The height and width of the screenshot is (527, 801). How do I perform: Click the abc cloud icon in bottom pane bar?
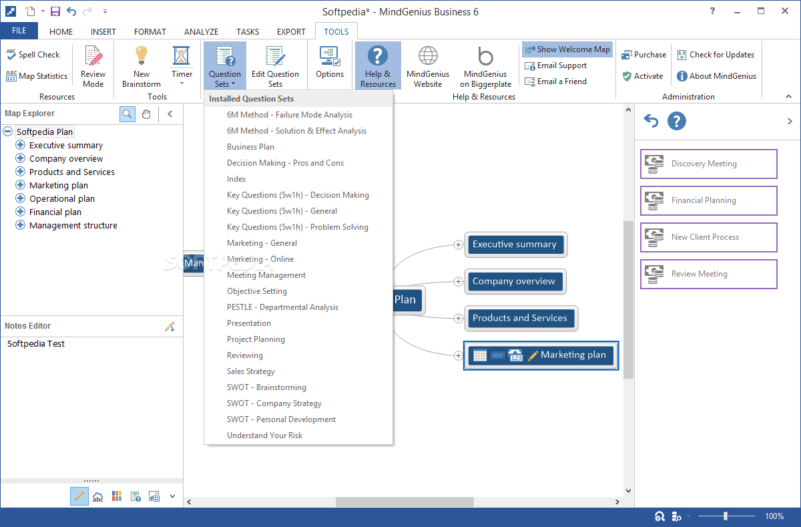[98, 496]
